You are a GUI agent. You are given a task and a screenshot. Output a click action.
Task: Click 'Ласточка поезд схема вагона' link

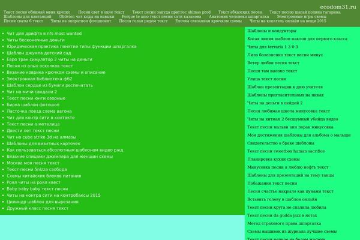click(x=39, y=111)
